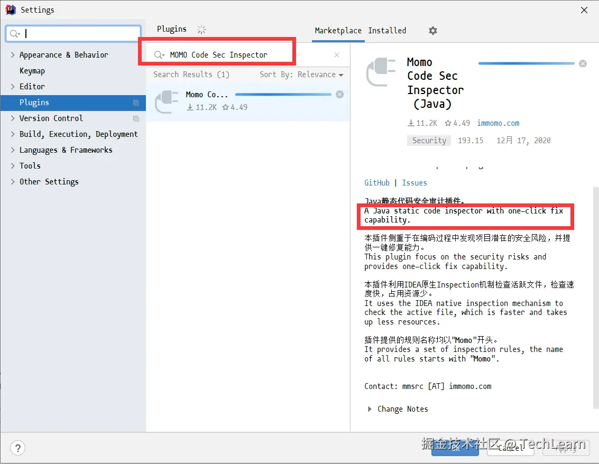This screenshot has height=464, width=599.
Task: Cancel the download in the plugin details header
Action: point(583,63)
